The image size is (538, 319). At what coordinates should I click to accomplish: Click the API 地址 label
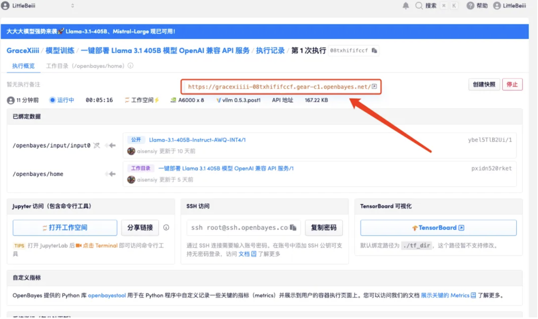[282, 100]
